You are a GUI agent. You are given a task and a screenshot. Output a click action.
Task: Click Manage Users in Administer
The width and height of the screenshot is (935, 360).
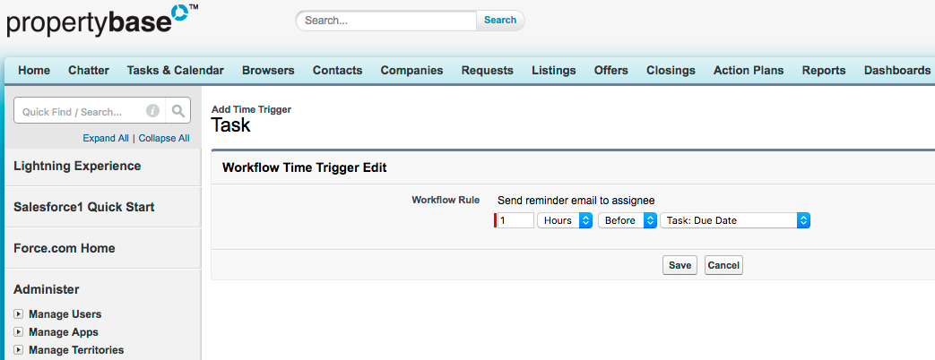(x=65, y=314)
